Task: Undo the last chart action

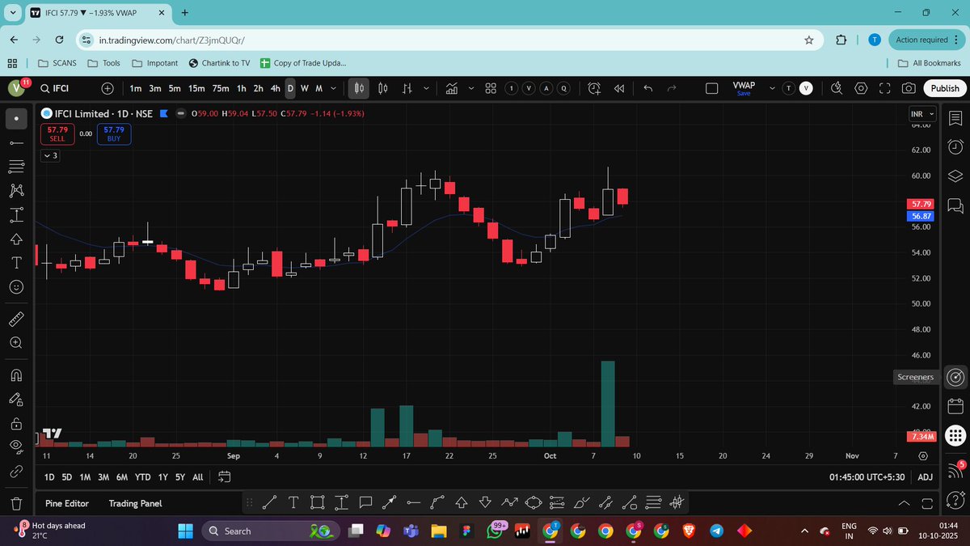Action: (x=647, y=88)
